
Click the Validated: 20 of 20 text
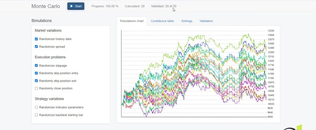point(164,6)
